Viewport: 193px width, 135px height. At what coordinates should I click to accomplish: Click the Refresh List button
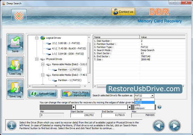coord(42,94)
